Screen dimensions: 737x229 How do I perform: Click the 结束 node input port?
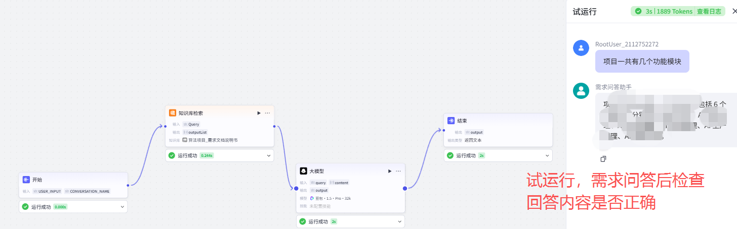[444, 130]
